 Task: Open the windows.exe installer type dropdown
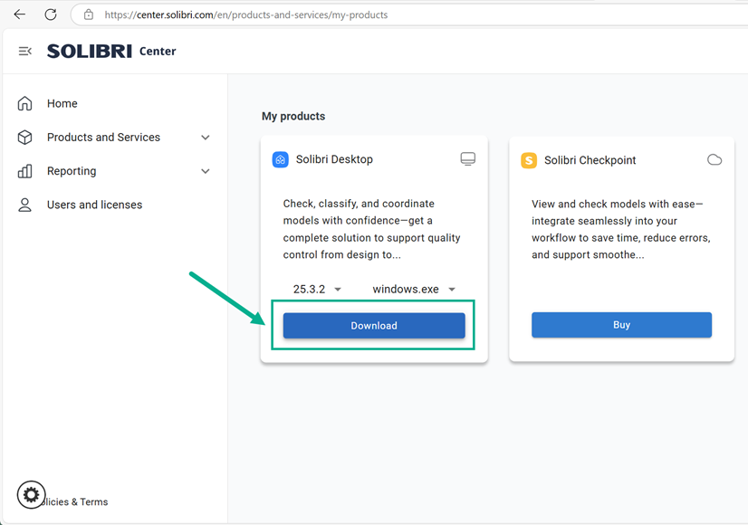[414, 290]
